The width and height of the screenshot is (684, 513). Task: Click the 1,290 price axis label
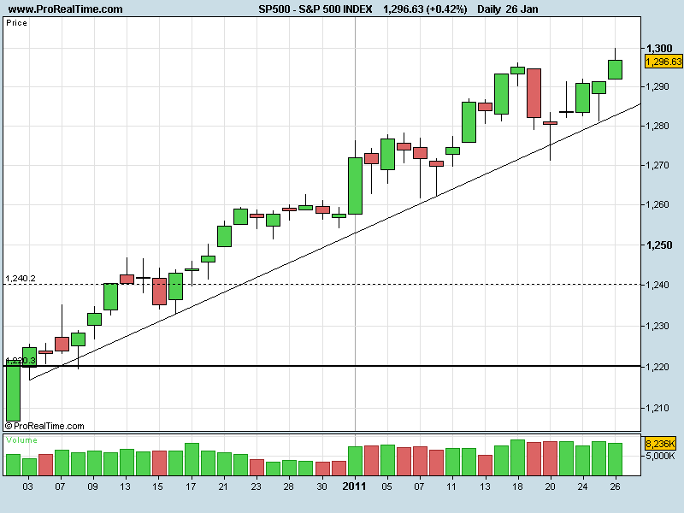point(657,87)
